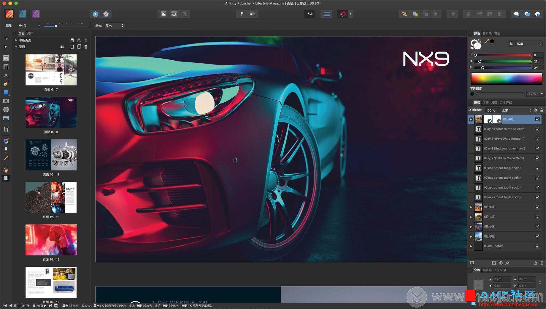Hide the Day 6 Witness layer

tap(537, 129)
